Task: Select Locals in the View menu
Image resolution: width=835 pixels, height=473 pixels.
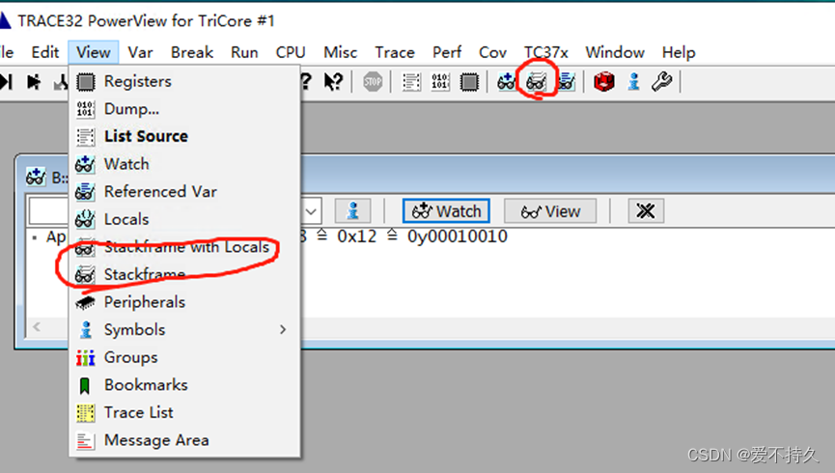Action: coord(184,219)
